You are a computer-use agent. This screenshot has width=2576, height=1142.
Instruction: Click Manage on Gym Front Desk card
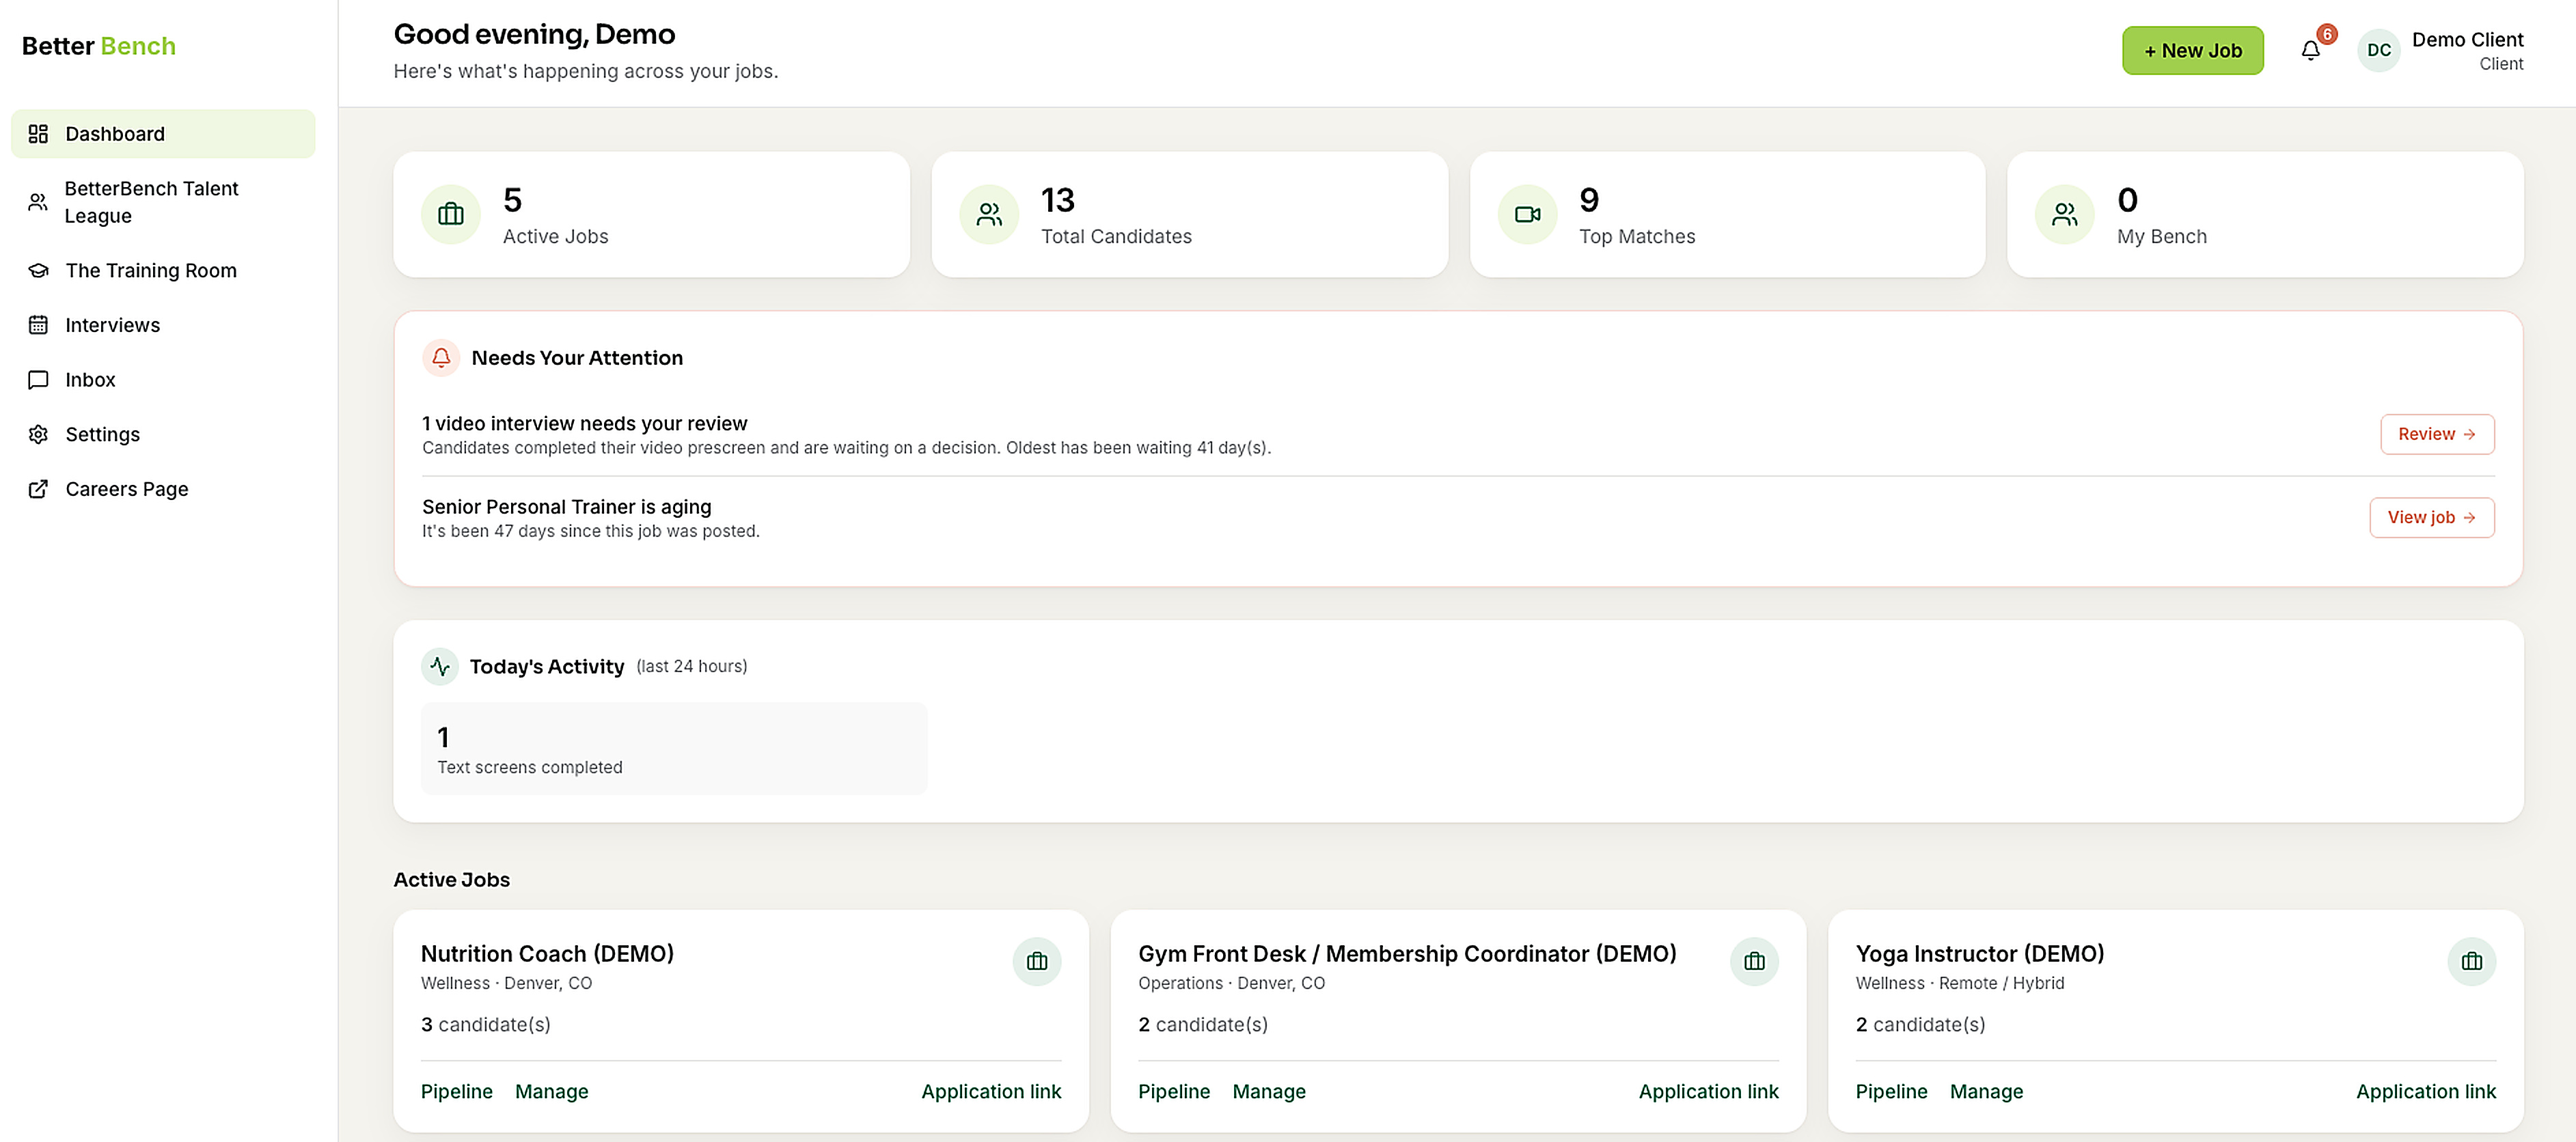[1269, 1092]
